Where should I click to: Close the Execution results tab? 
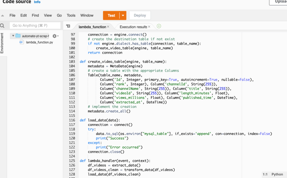click(x=149, y=27)
